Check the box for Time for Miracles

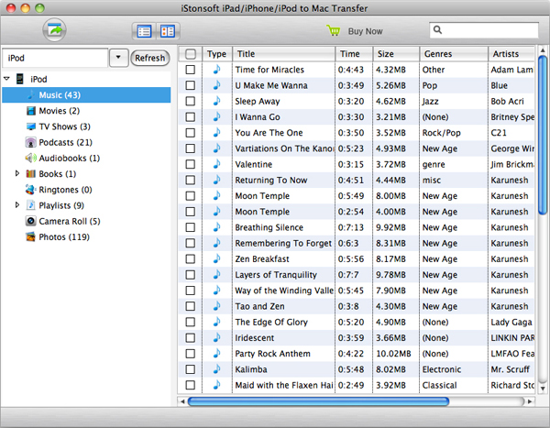[191, 70]
